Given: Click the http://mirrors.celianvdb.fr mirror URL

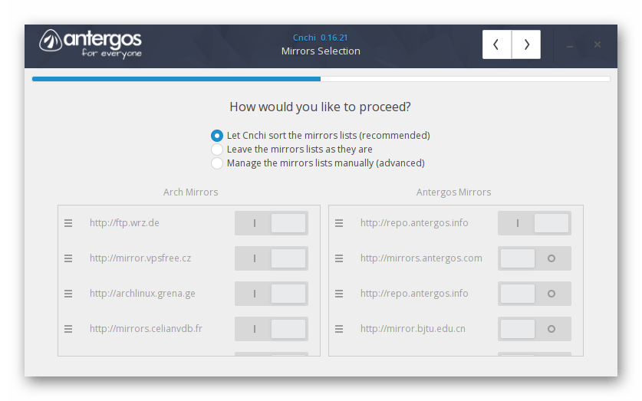Looking at the screenshot, I should [147, 329].
